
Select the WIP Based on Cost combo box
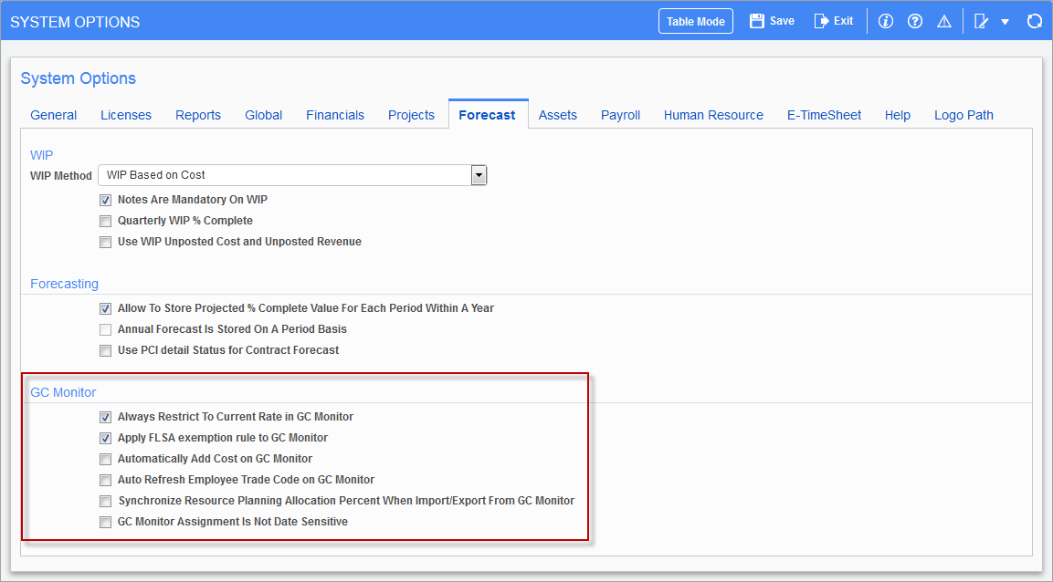pyautogui.click(x=292, y=175)
